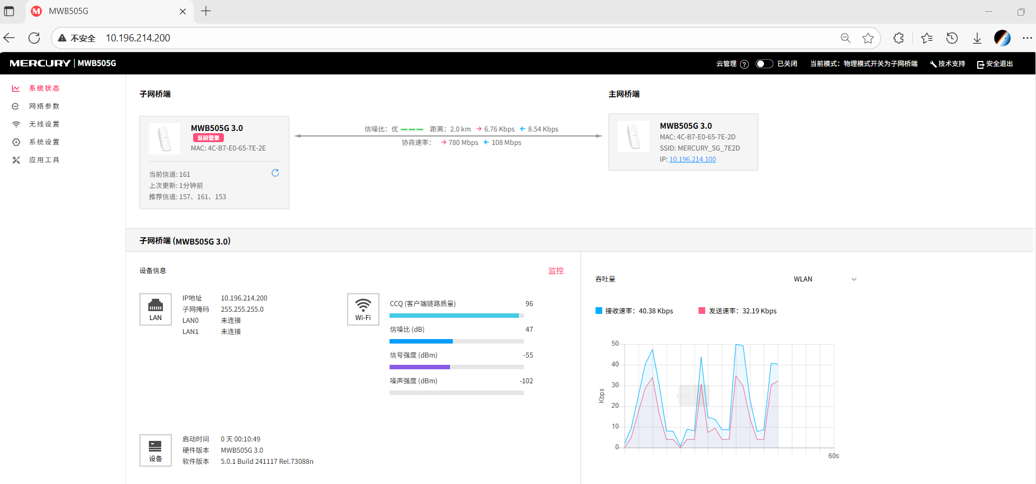Click the throughput line chart
Screen dimensions: 1036x484
click(x=729, y=396)
